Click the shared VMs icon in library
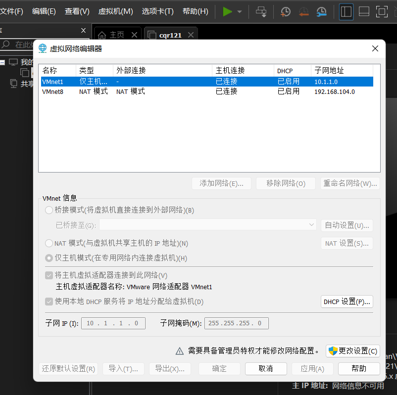Viewport: 397px width, 395px height. pyautogui.click(x=14, y=84)
